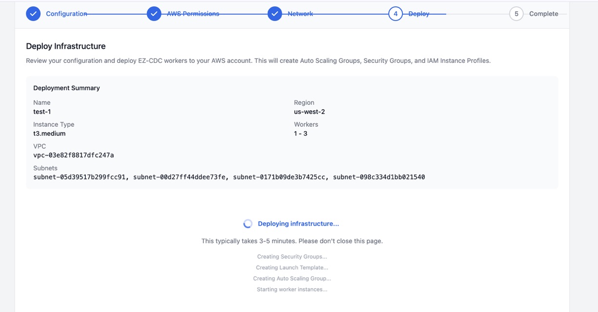Click the spinning loader next to Deploying infrastructure
598x312 pixels.
(248, 223)
